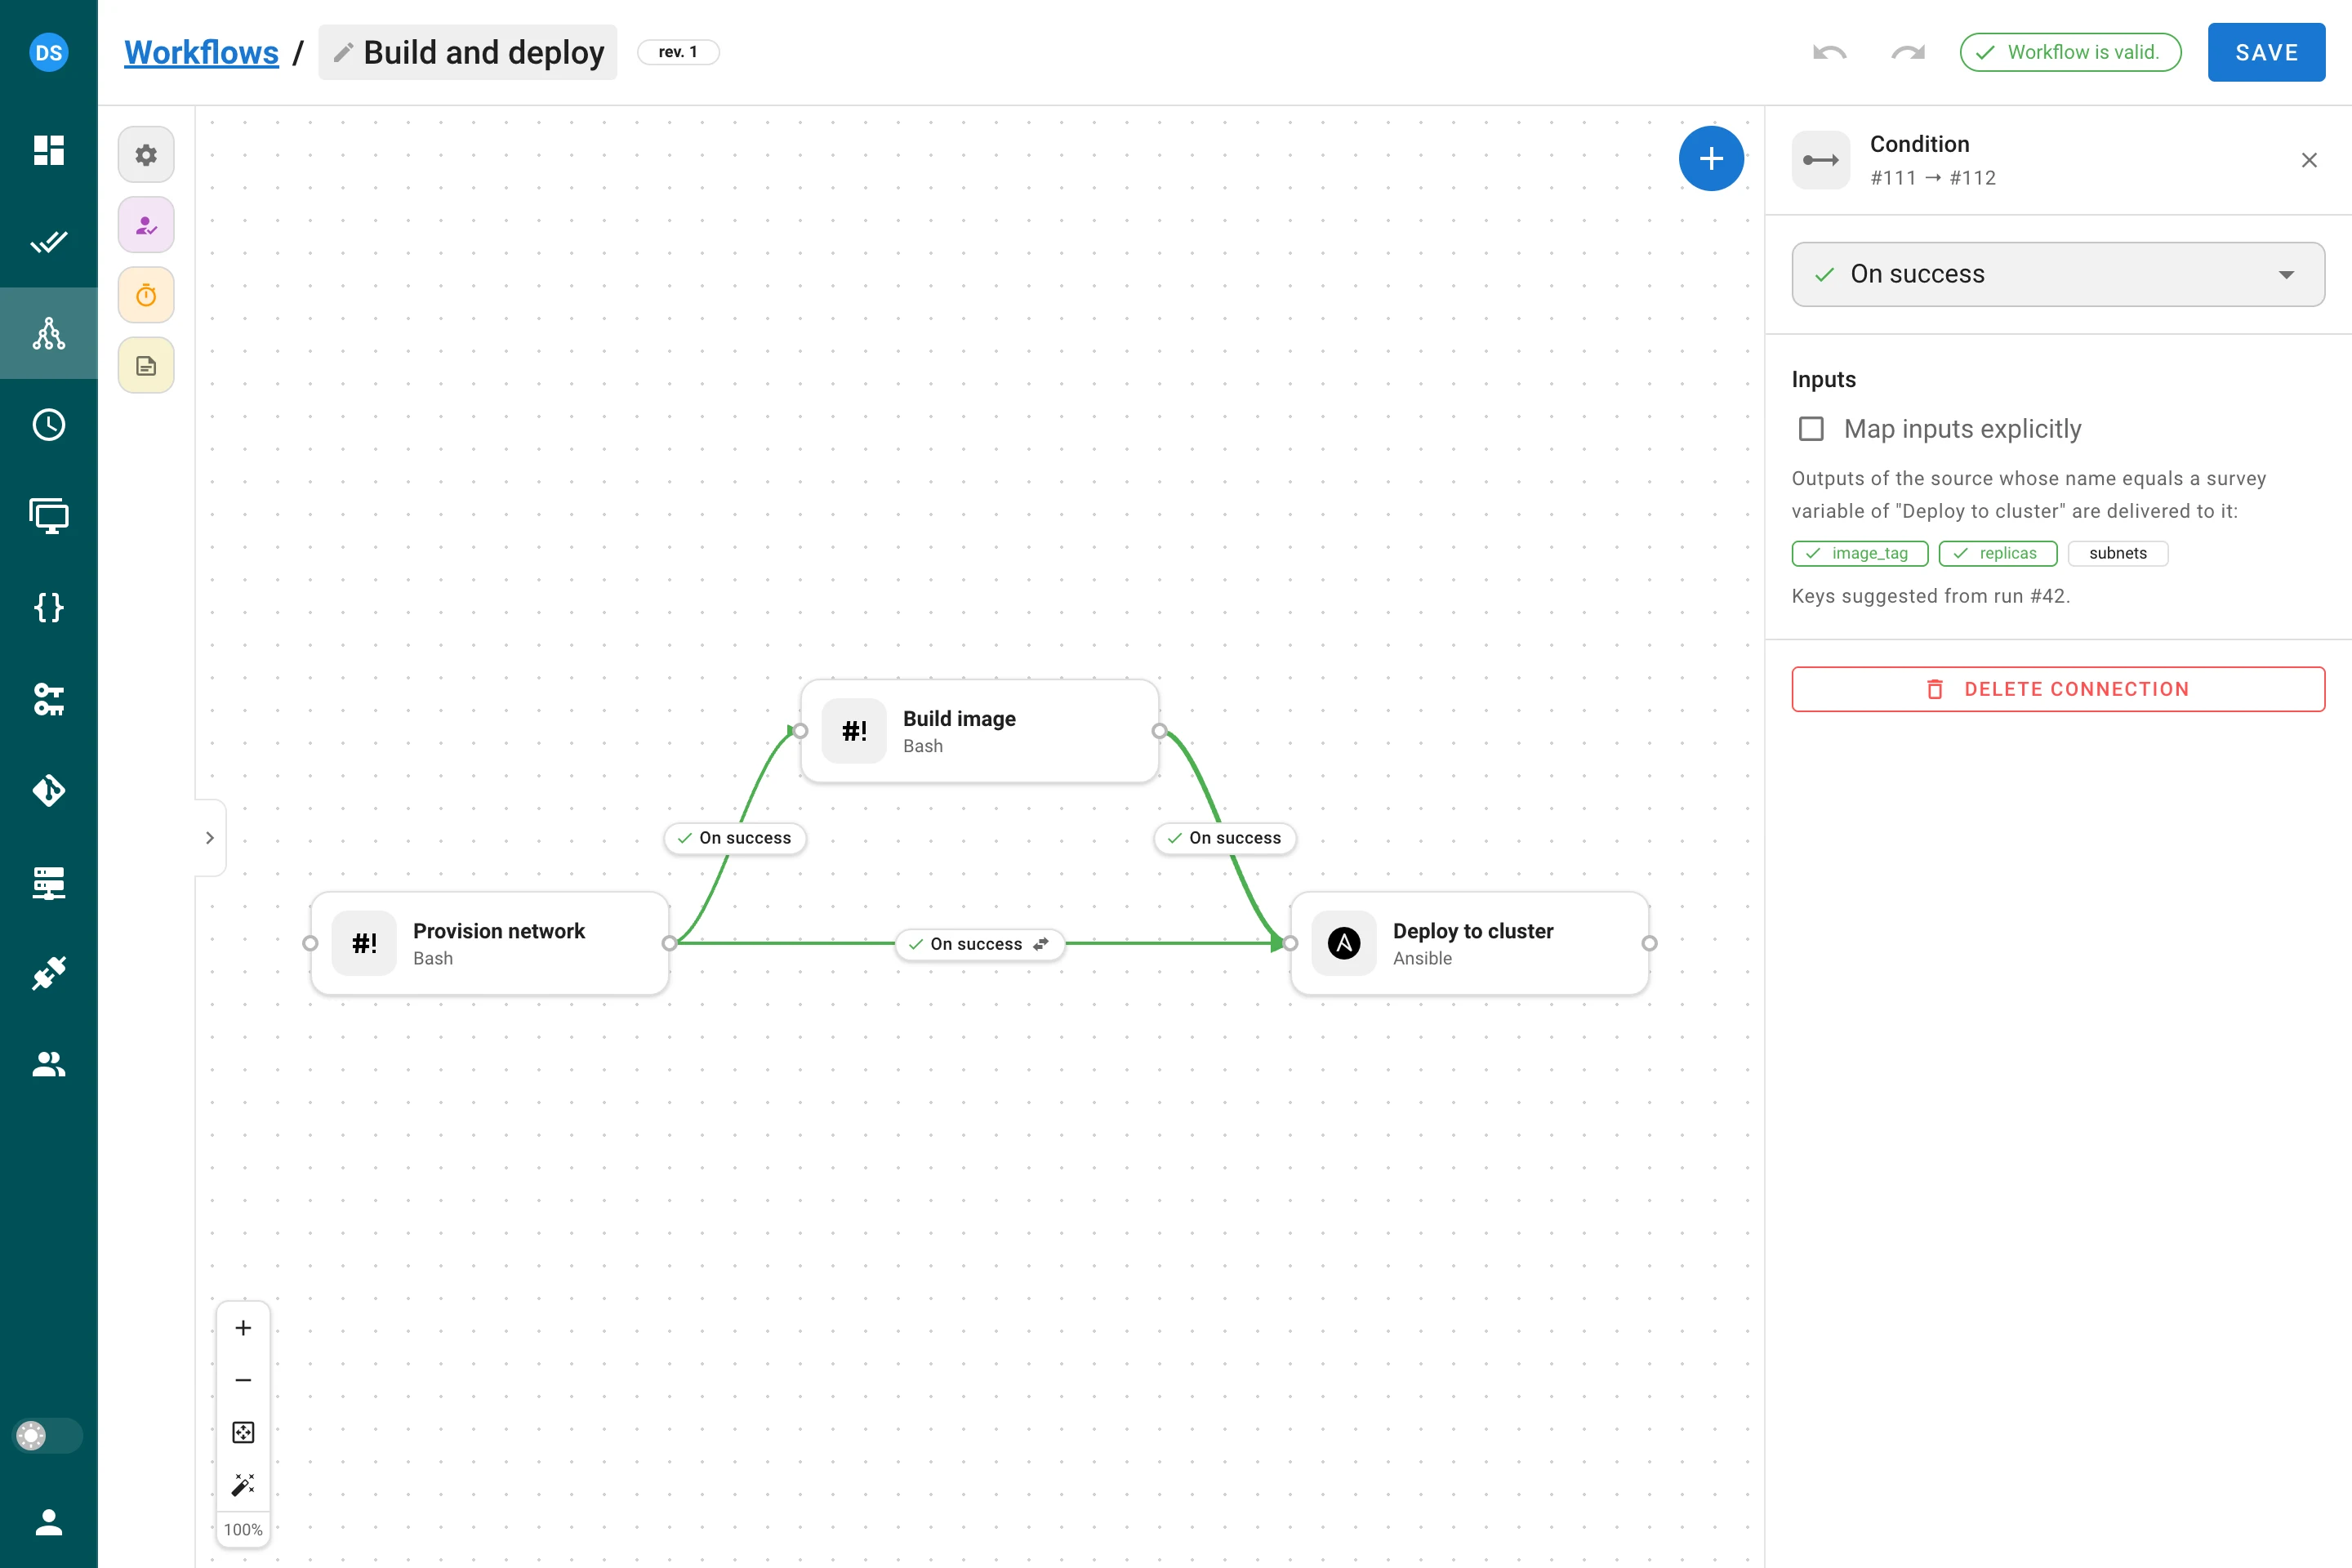Open the people teams icon in sidebar

coord(48,1064)
